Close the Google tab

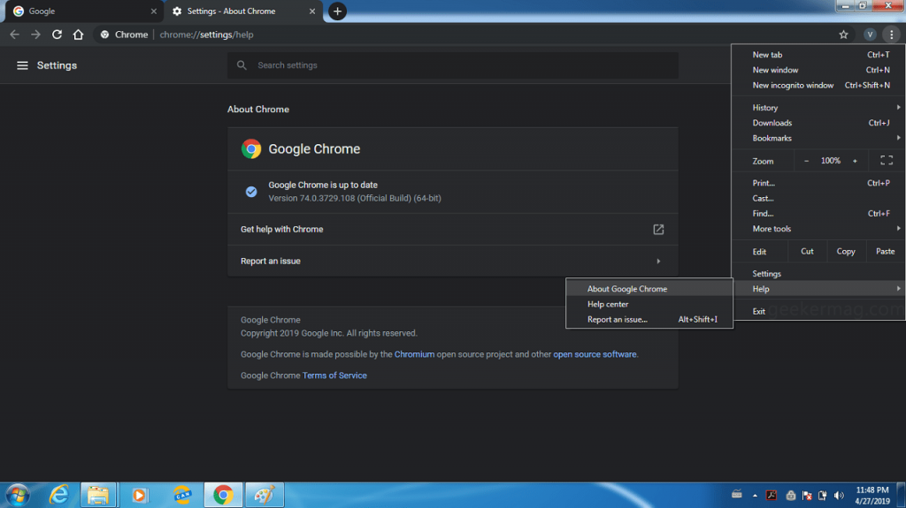point(154,11)
